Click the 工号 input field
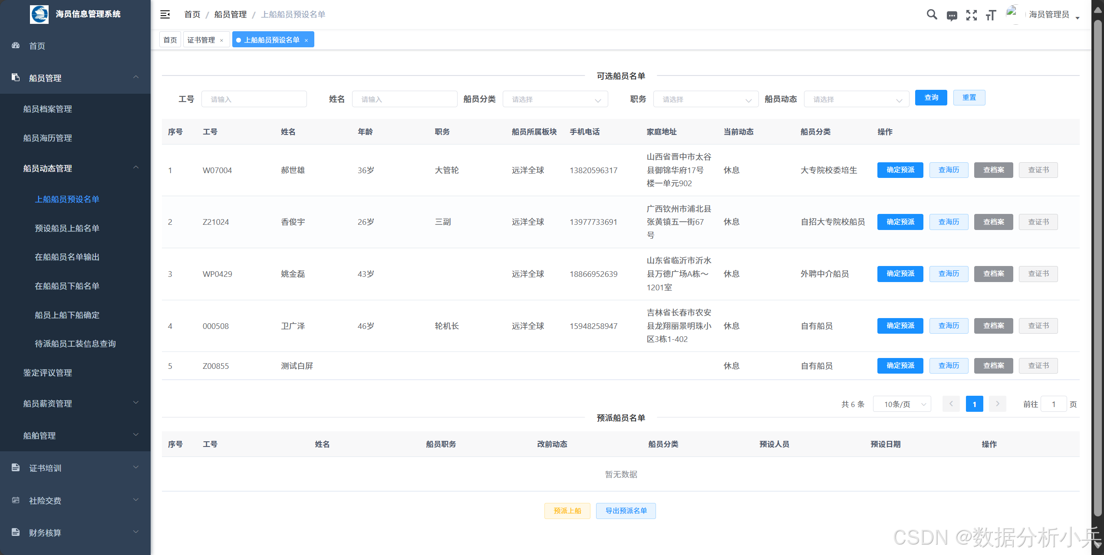This screenshot has height=555, width=1104. [x=254, y=99]
